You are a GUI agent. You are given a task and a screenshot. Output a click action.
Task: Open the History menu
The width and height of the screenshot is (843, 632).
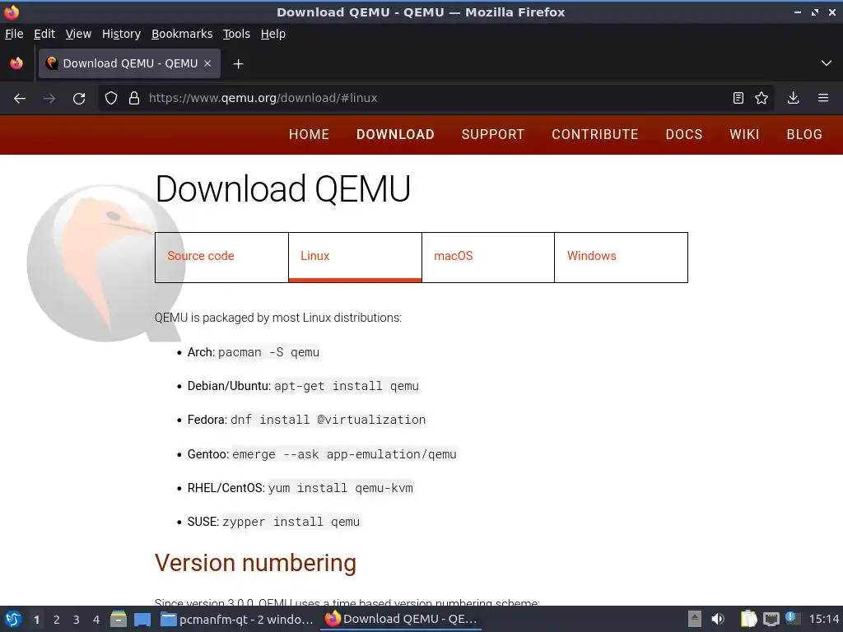click(x=122, y=34)
